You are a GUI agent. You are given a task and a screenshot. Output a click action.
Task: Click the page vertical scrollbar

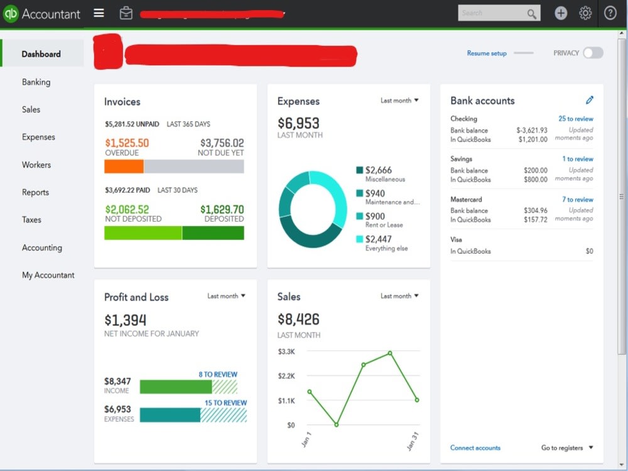point(621,196)
